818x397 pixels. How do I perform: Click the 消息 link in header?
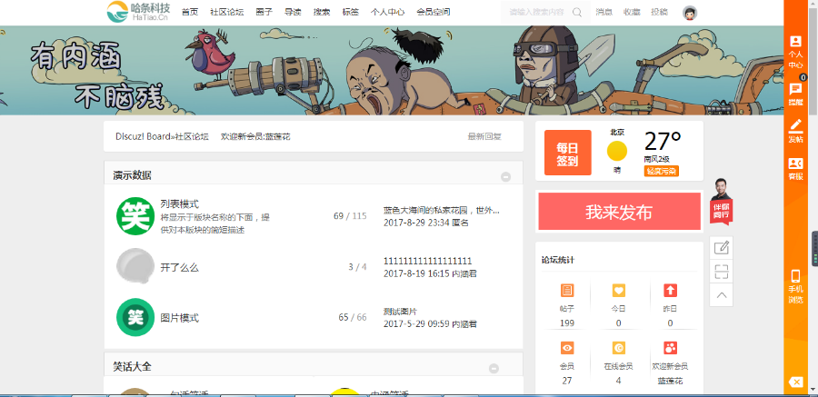(x=604, y=12)
